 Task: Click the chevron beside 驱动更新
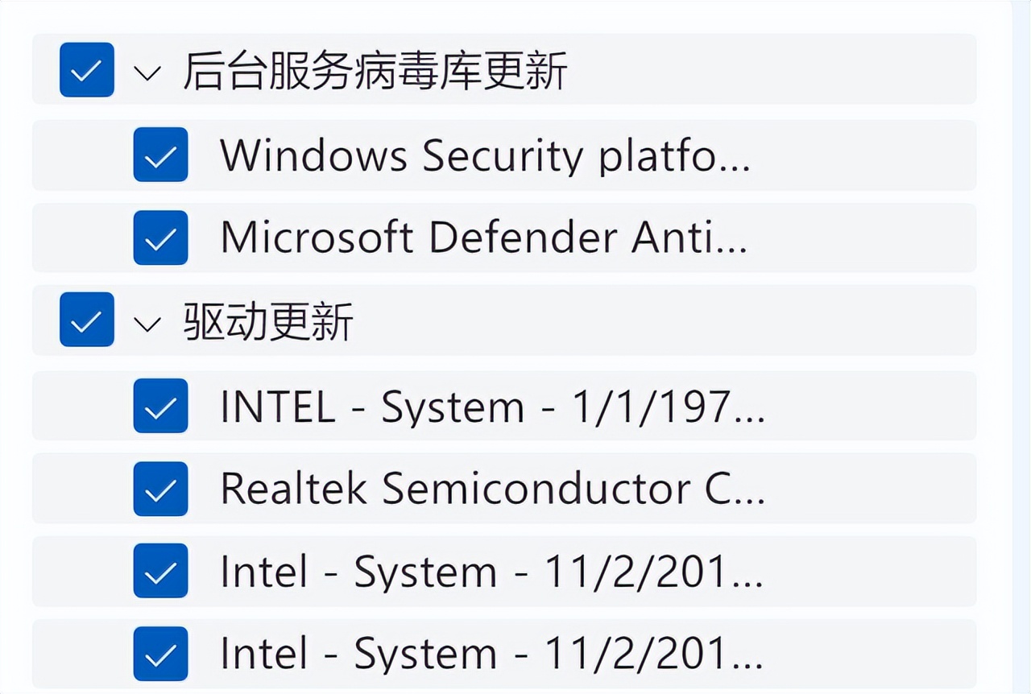(x=147, y=322)
